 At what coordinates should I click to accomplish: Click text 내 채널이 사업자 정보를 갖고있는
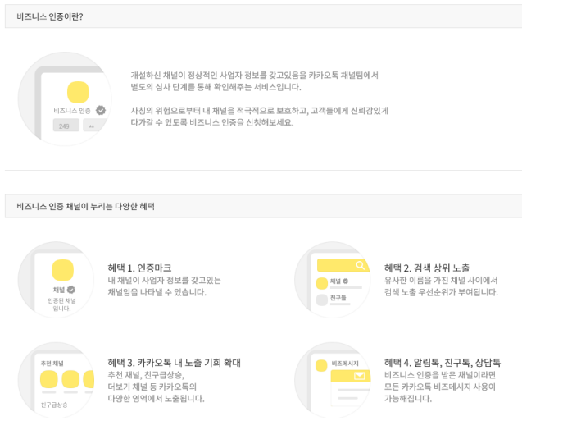165,280
